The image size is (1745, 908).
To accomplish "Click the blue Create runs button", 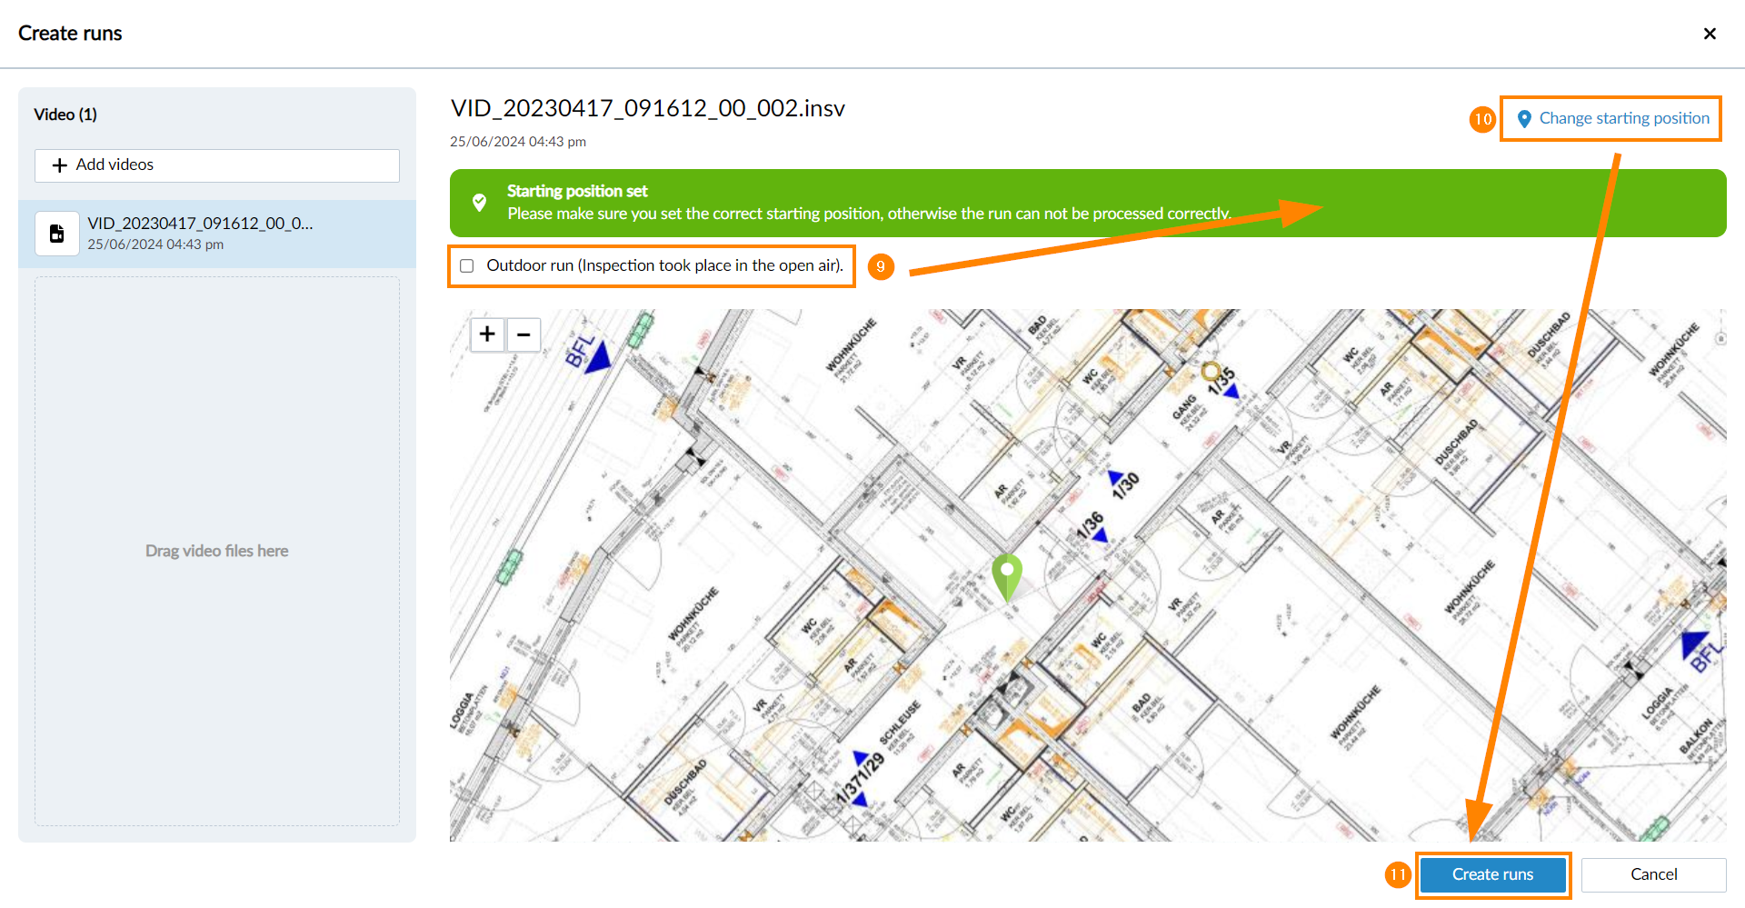I will tap(1492, 874).
